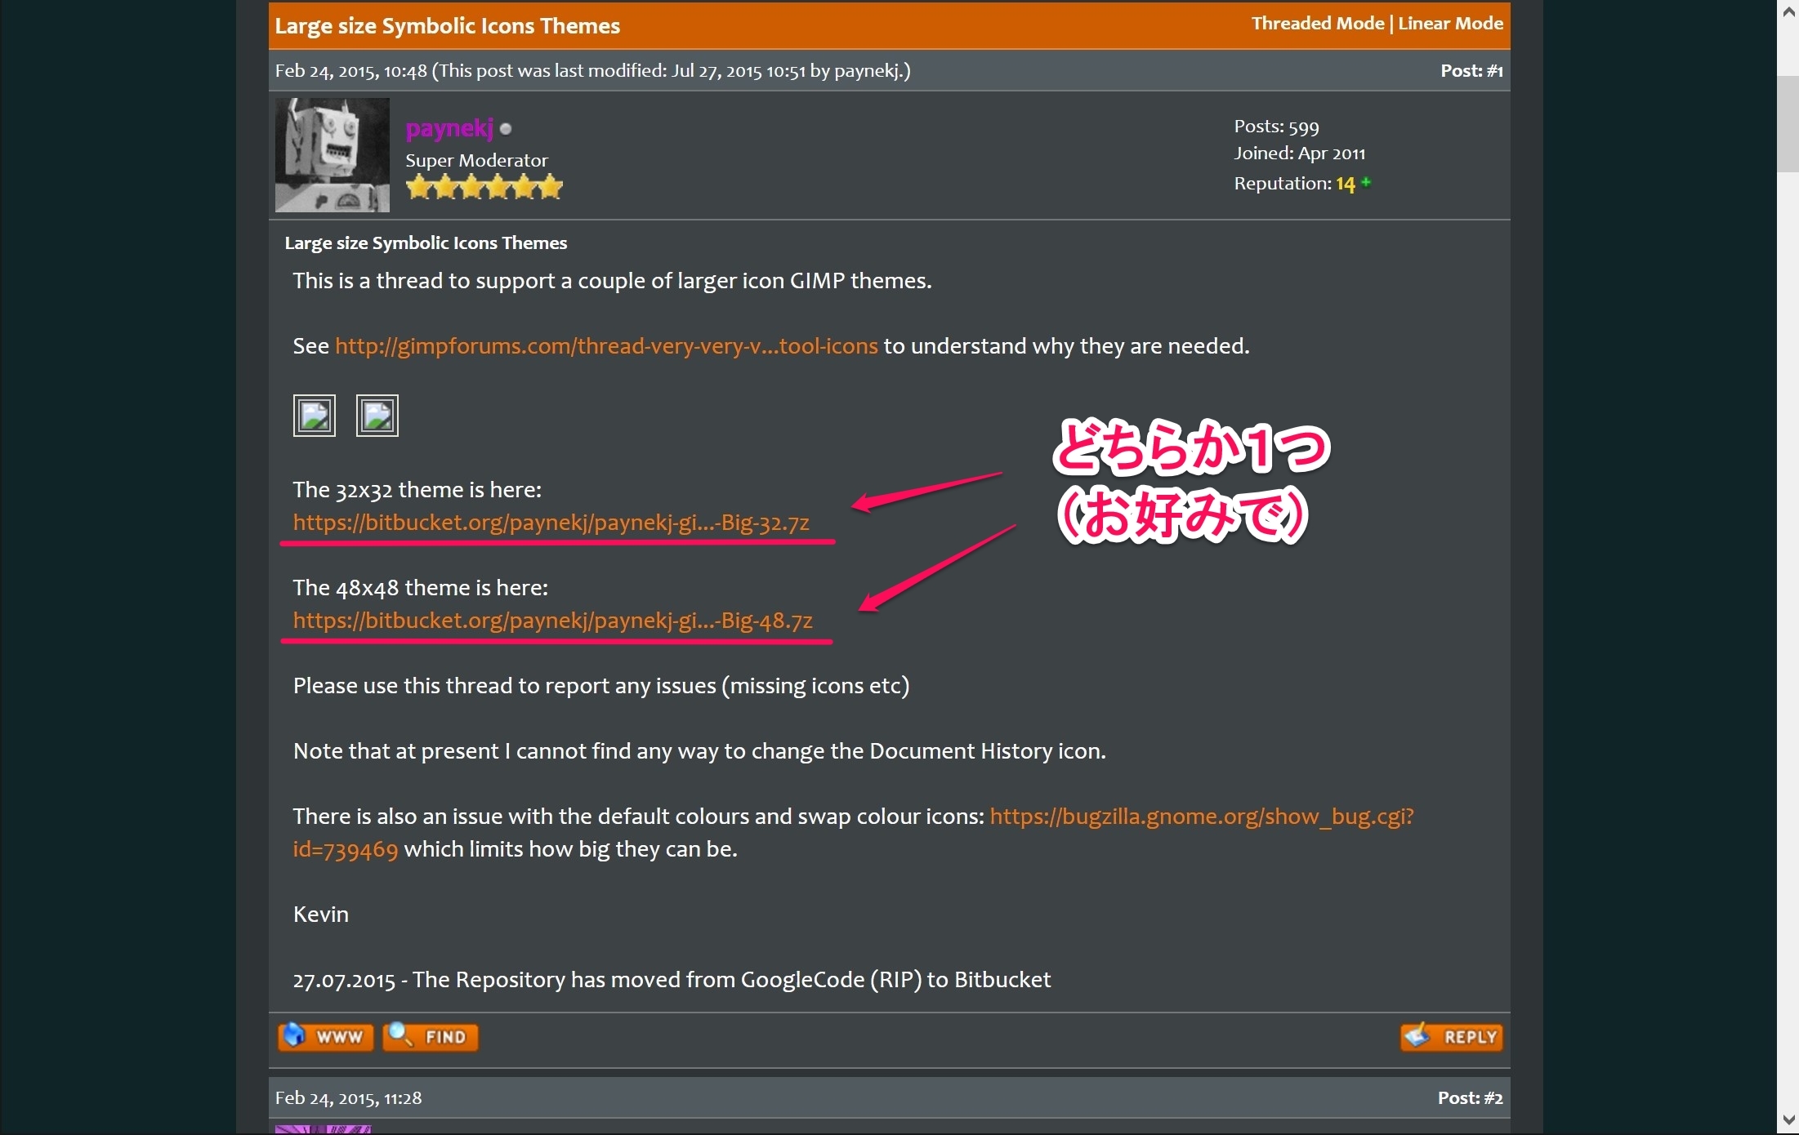Open the first broken image attachment
Viewport: 1799px width, 1135px height.
coord(315,416)
